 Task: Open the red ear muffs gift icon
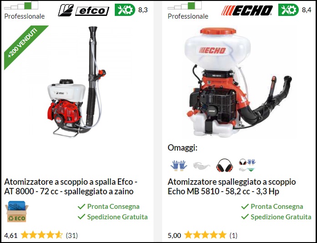click(x=225, y=165)
